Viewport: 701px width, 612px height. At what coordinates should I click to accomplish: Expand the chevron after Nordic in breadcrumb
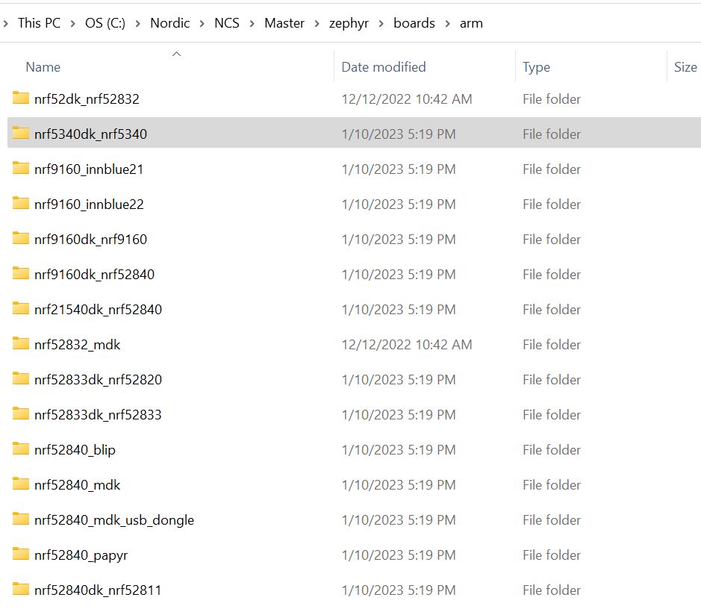(x=201, y=23)
